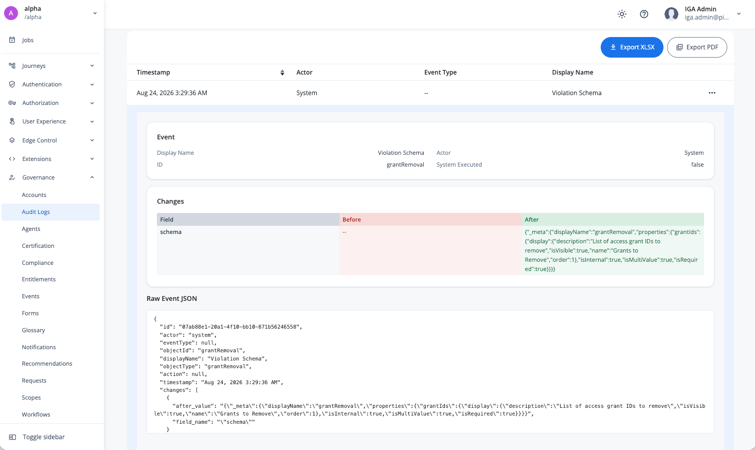755x450 pixels.
Task: Click the Journeys sidebar icon
Action: 12,66
